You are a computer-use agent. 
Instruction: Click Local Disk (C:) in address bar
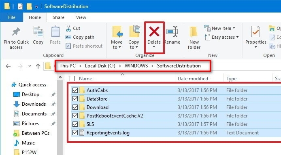click(100, 66)
